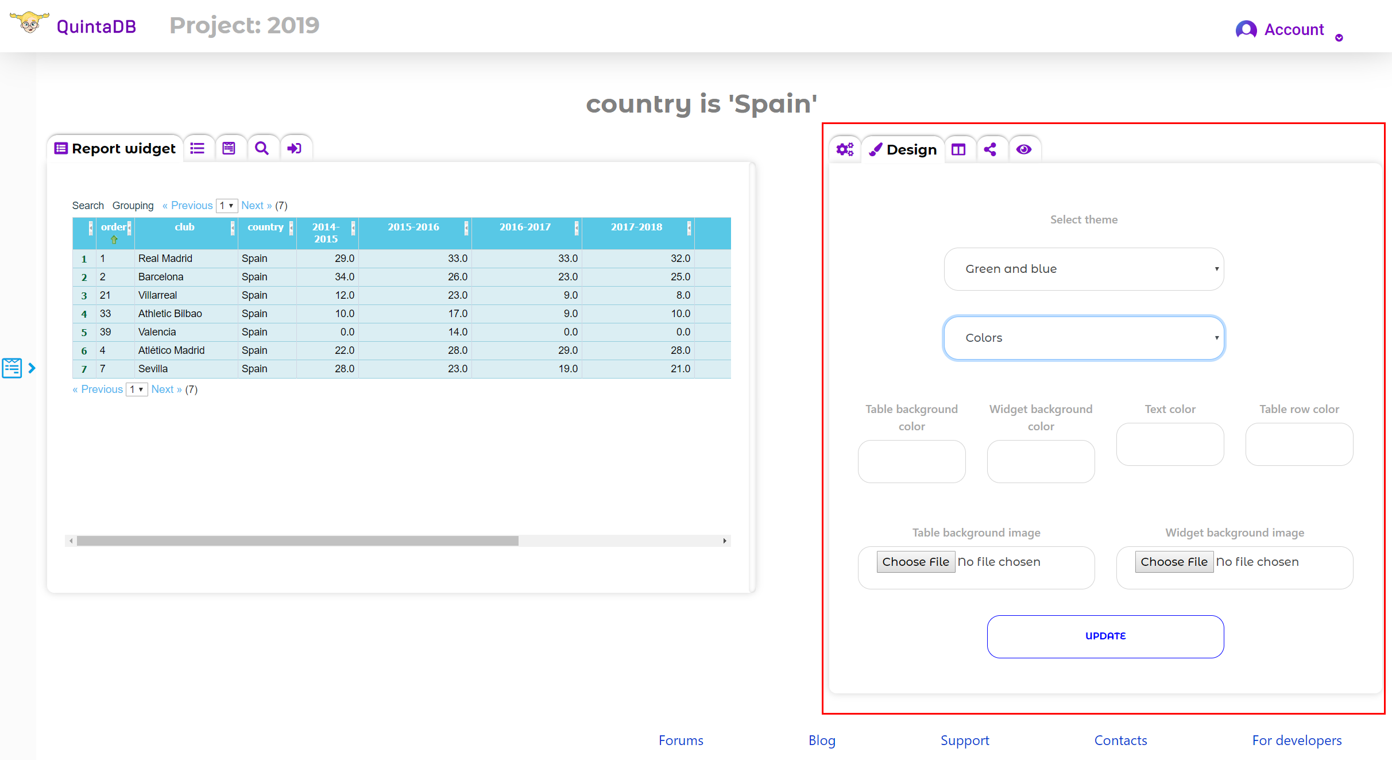
Task: Open the eye preview tab
Action: click(1024, 149)
